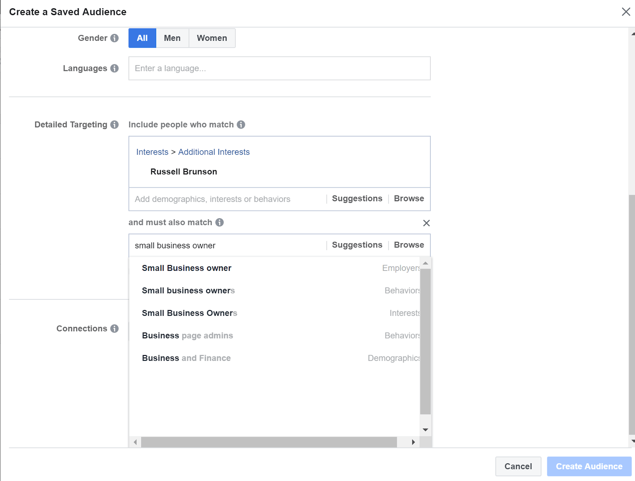This screenshot has width=635, height=481.
Task: Click the suggestions list horizontal scrollbar thumb
Action: tap(269, 442)
